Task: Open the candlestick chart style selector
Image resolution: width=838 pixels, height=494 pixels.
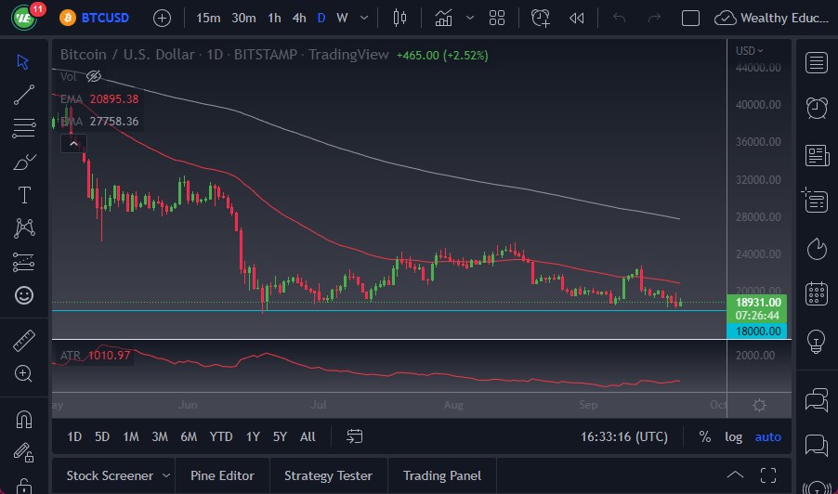Action: click(400, 18)
